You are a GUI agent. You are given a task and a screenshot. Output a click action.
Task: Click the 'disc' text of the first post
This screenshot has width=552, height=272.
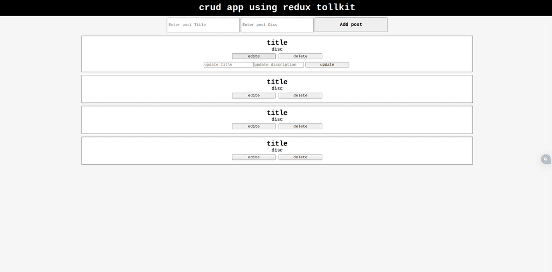tap(277, 49)
